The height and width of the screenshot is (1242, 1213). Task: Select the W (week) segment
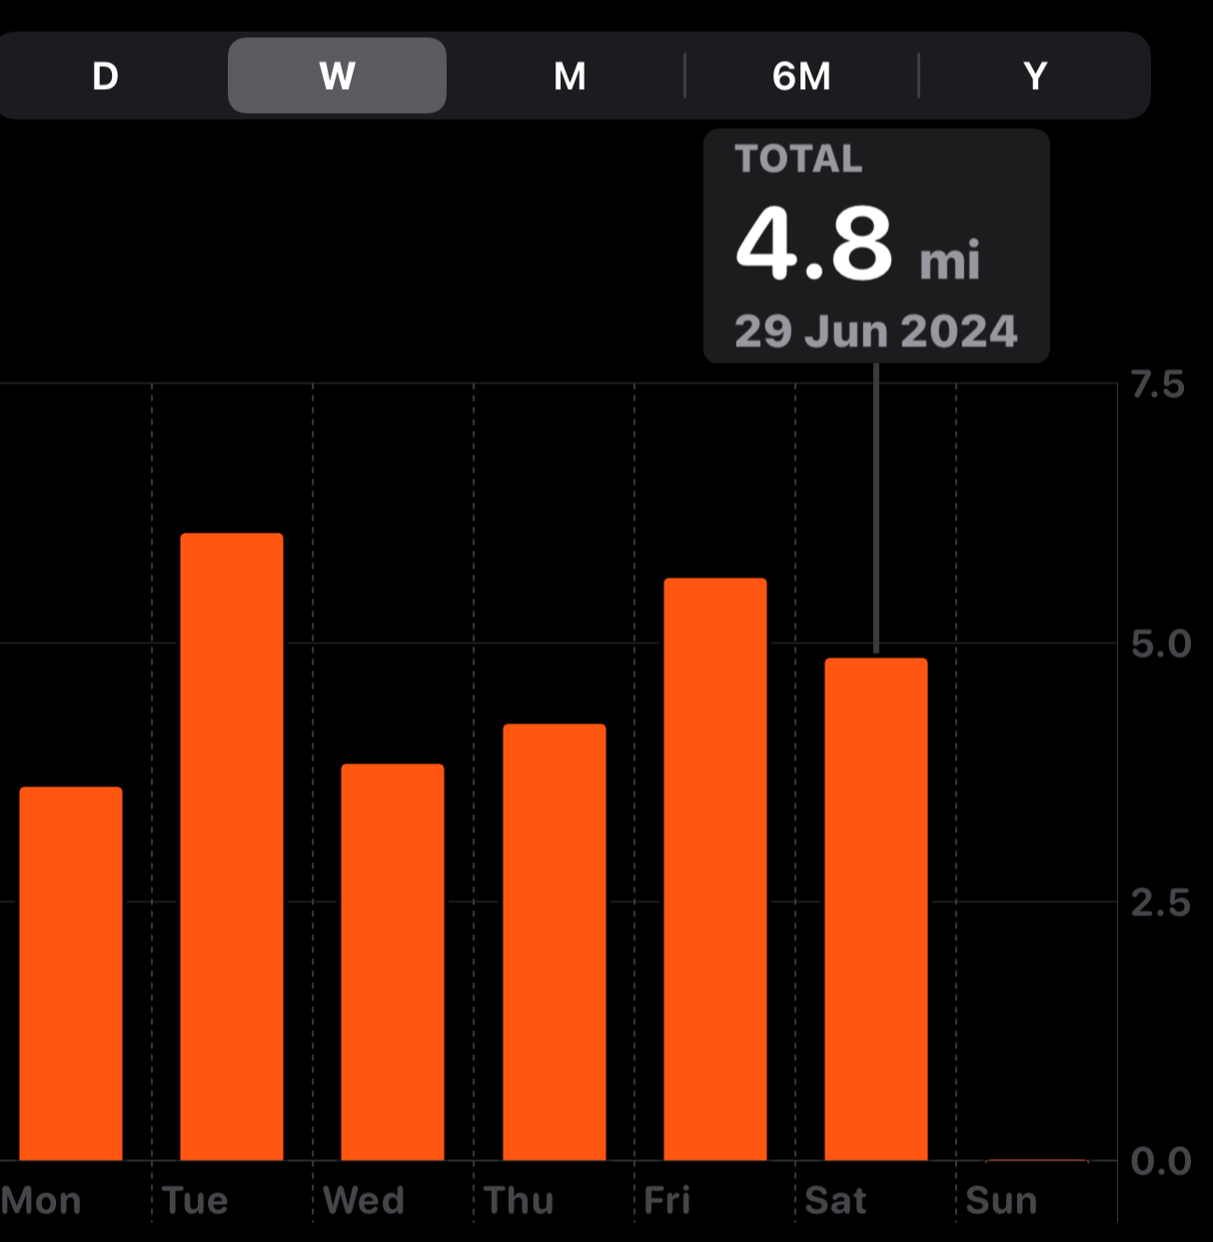pos(337,76)
